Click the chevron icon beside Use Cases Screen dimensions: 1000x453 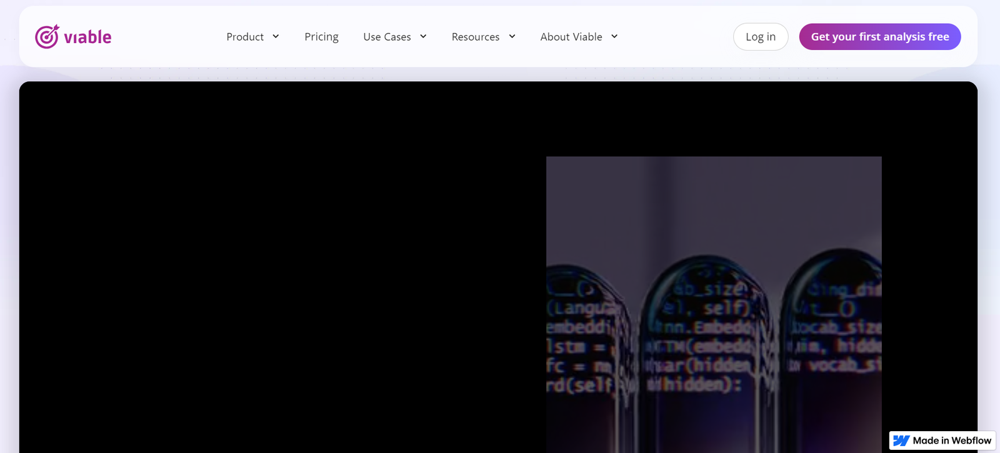(x=423, y=36)
